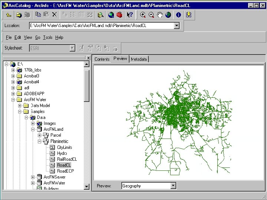The height and width of the screenshot is (200, 267).
Task: Open the Metadata Properties icon
Action: coord(90,48)
